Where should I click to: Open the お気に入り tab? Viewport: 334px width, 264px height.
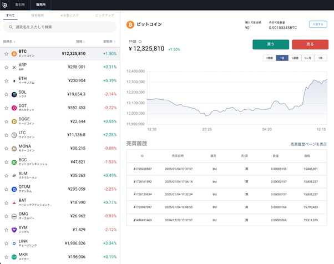[69, 16]
